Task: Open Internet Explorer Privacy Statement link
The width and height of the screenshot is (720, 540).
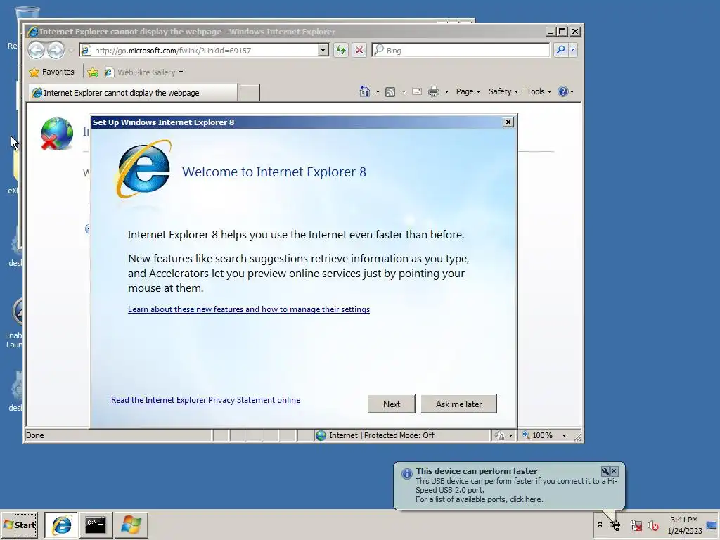Action: (206, 400)
